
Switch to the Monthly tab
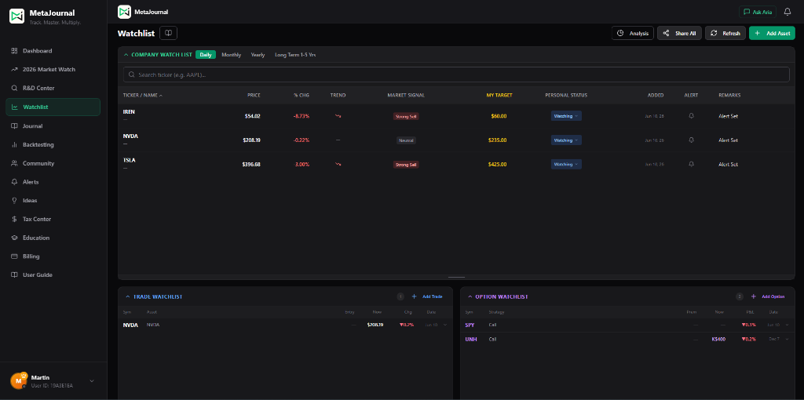232,54
